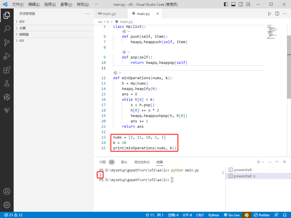The height and width of the screenshot is (218, 291).
Task: Open Notifications with the bell icon
Action: pos(285,215)
